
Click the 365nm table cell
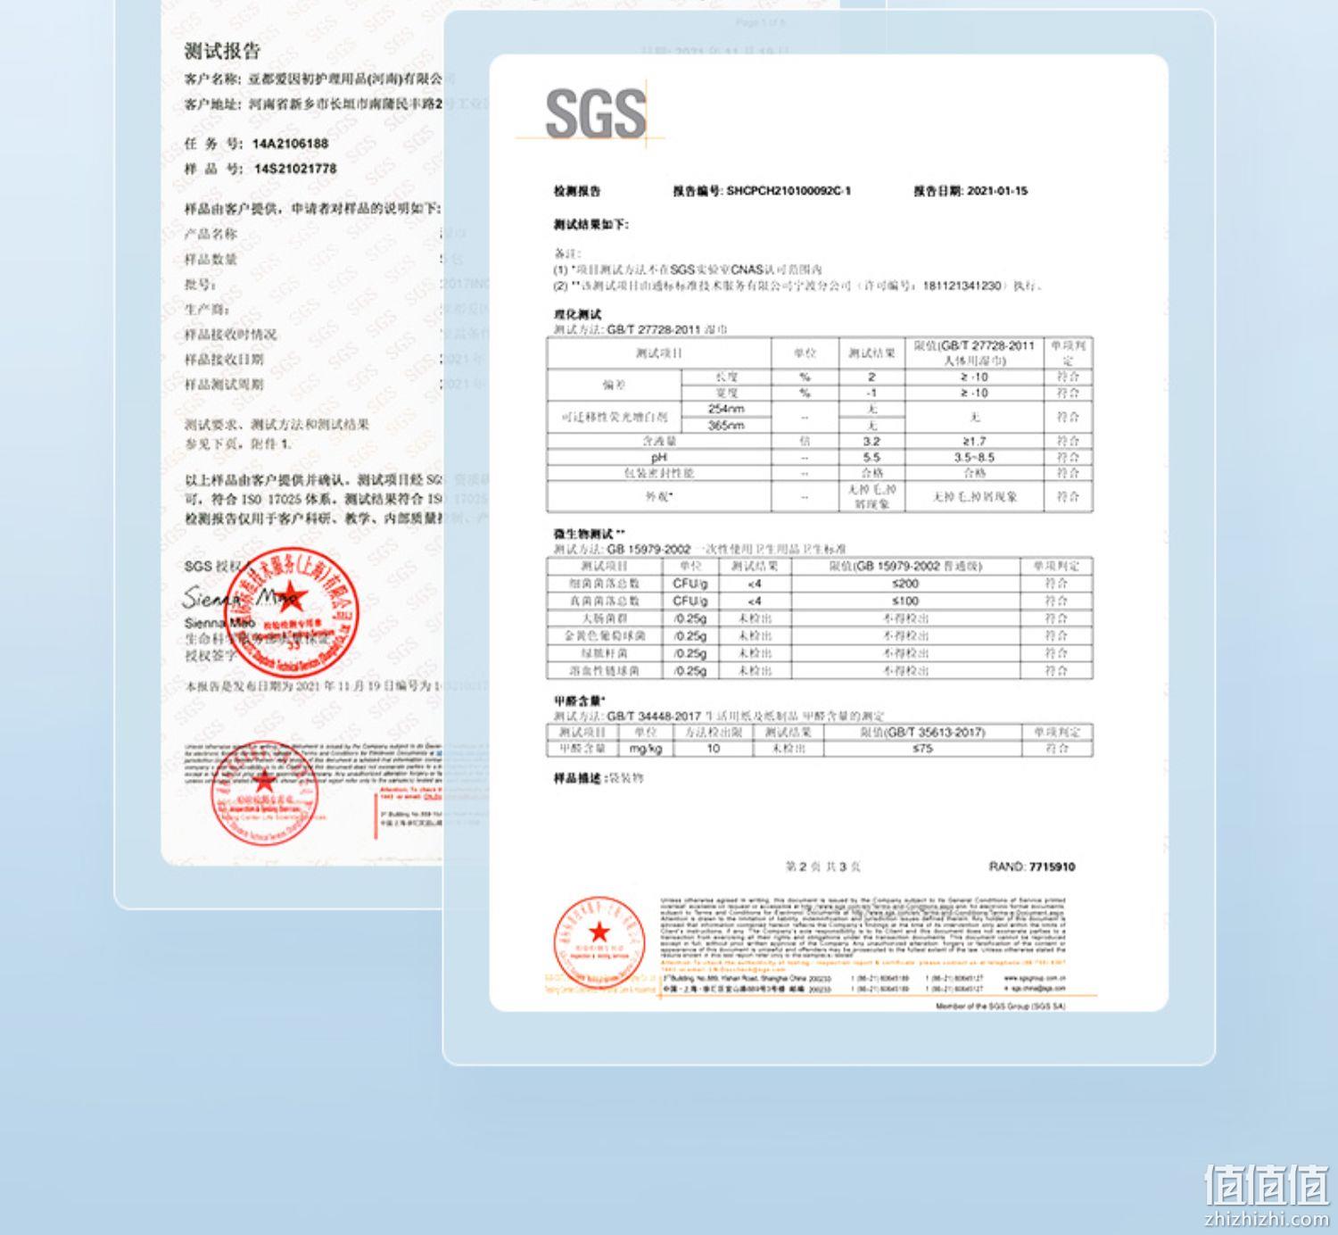(726, 426)
